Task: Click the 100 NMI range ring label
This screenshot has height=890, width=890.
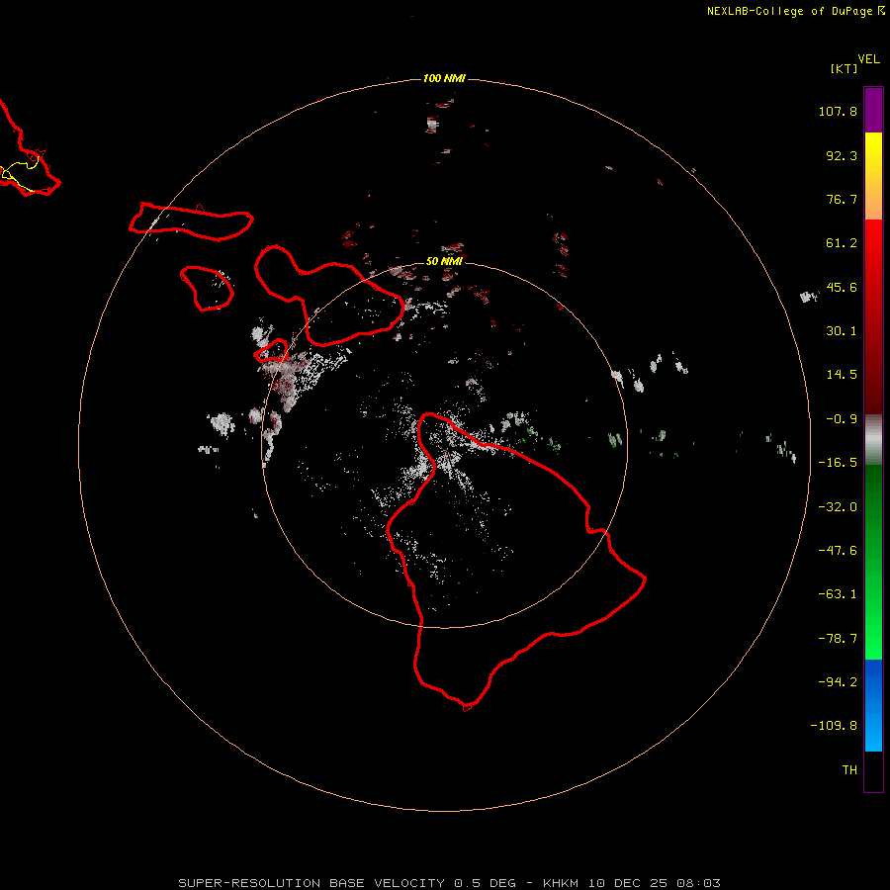Action: click(x=444, y=78)
